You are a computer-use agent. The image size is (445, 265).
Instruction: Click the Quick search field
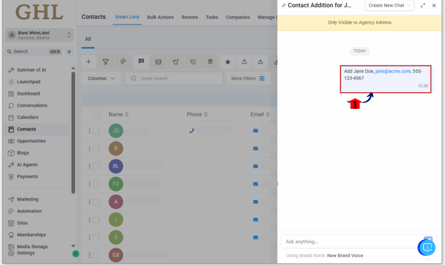[173, 78]
